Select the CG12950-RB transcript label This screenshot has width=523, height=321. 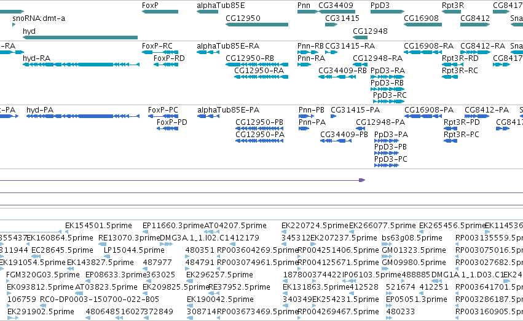click(x=250, y=58)
